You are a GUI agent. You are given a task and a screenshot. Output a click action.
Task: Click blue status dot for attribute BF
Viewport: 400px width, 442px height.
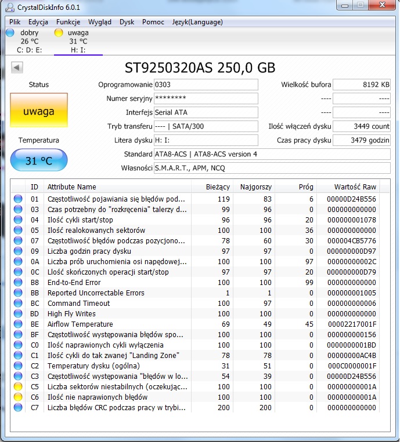click(18, 334)
